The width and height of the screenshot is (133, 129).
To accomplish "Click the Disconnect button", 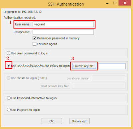I will click(x=79, y=121).
